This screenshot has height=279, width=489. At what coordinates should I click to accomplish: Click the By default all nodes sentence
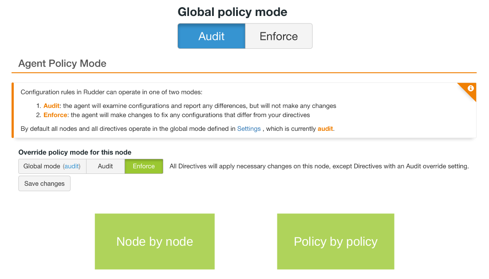point(128,129)
